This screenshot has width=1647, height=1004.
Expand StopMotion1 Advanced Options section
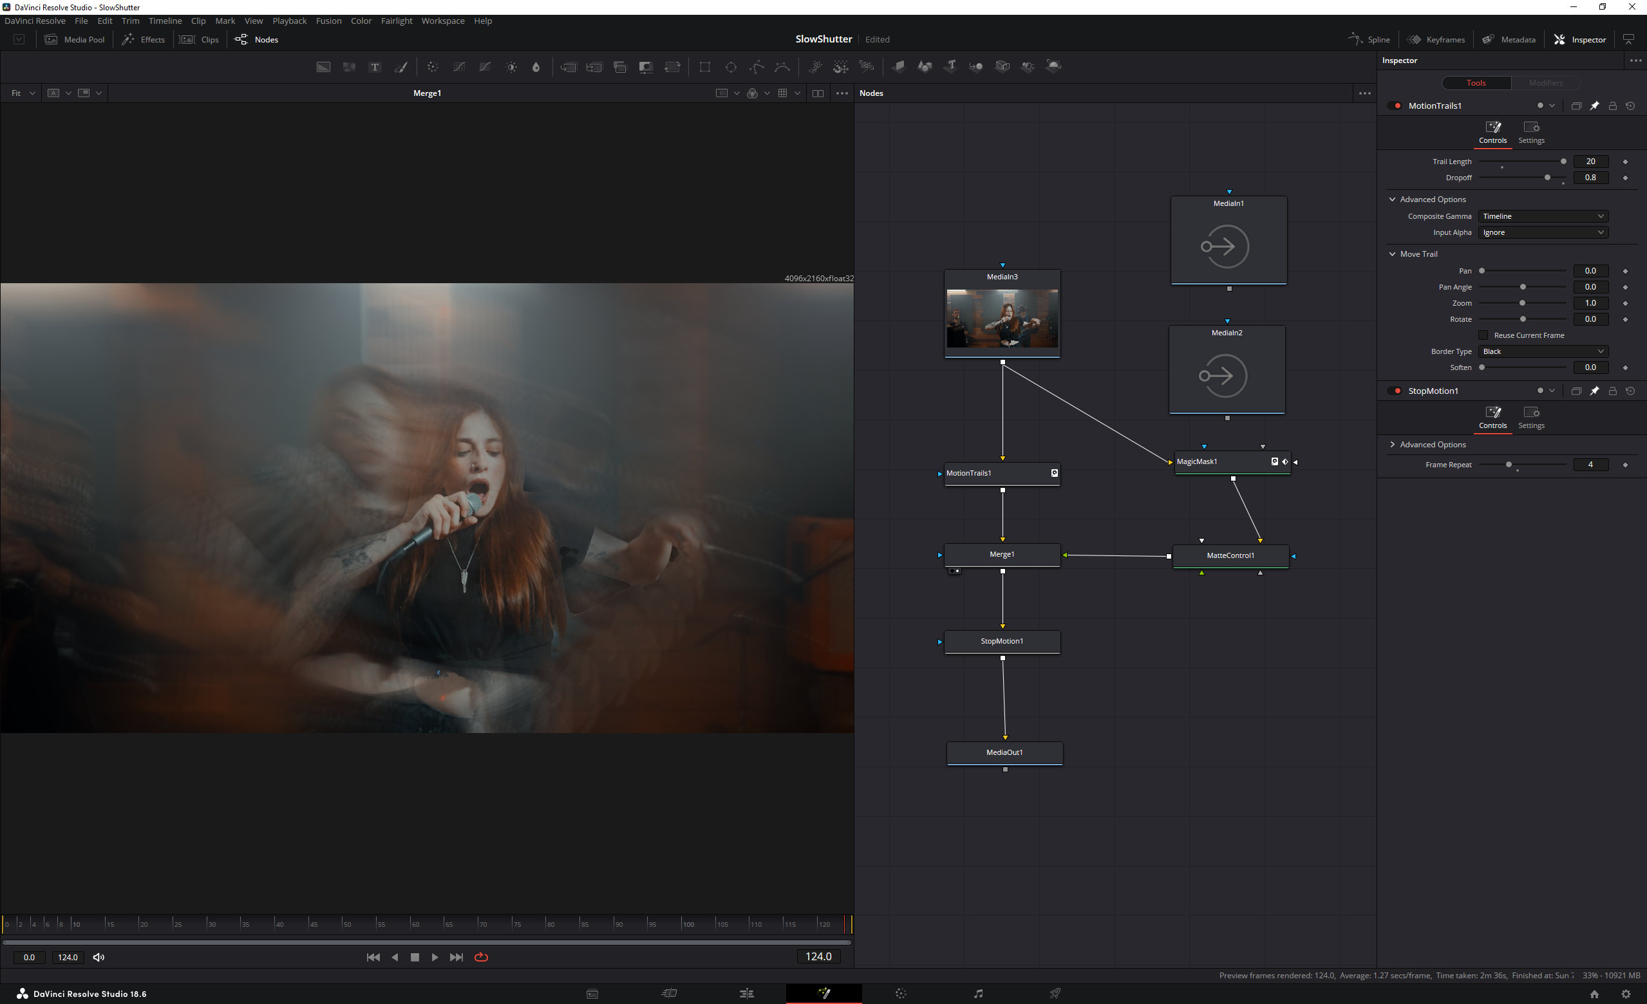(x=1432, y=445)
